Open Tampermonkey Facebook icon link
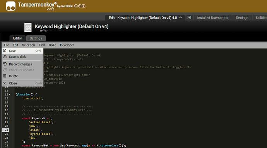This screenshot has width=267, height=148. 80,6
